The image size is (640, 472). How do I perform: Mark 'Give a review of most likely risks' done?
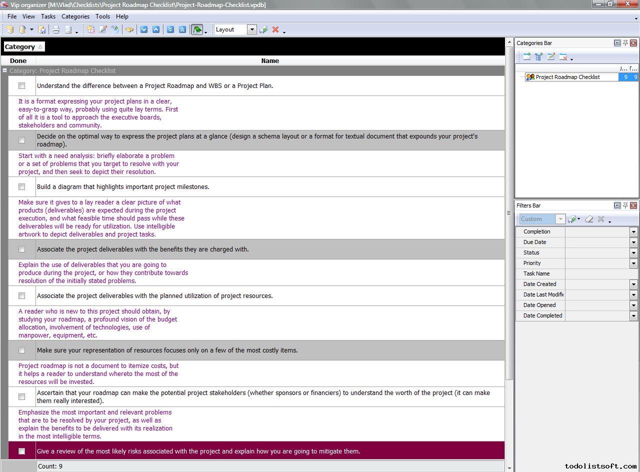pos(21,451)
